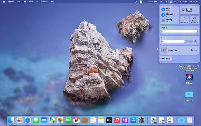Open System Preferences from Dock
The height and width of the screenshot is (126, 201).
[x=141, y=120]
